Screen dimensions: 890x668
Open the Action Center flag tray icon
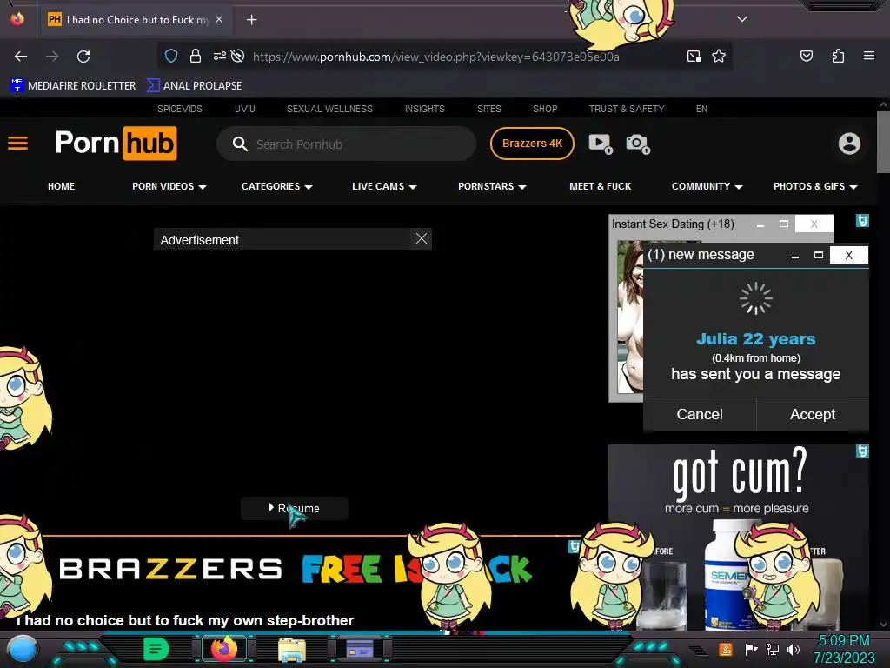tap(750, 649)
